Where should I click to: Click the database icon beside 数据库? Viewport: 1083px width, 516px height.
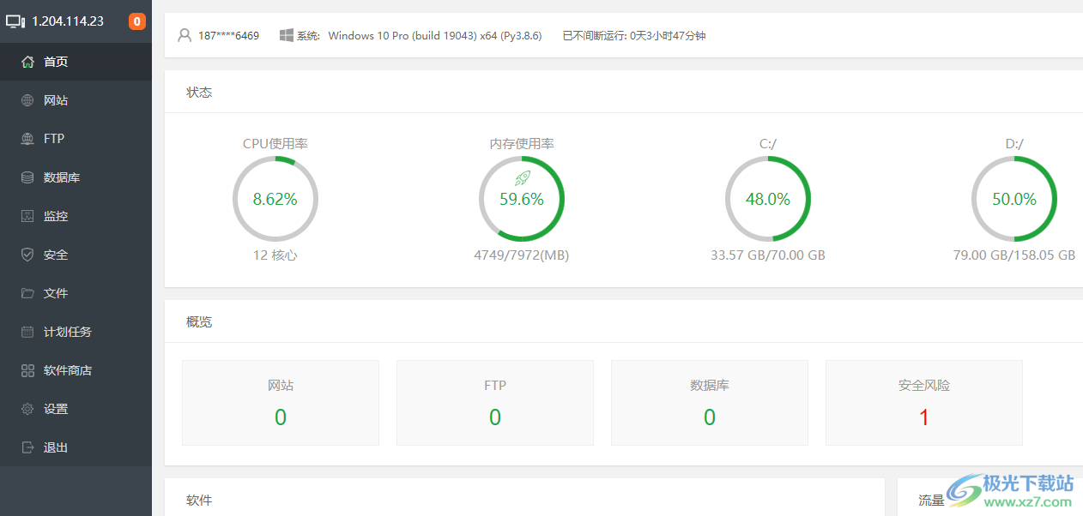coord(27,177)
